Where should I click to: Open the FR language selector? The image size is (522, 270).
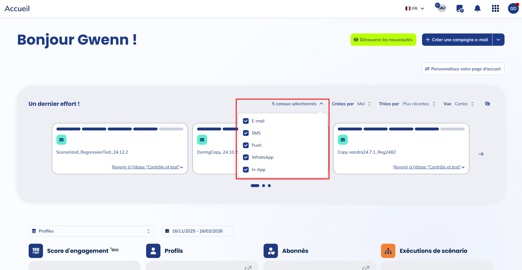(415, 9)
